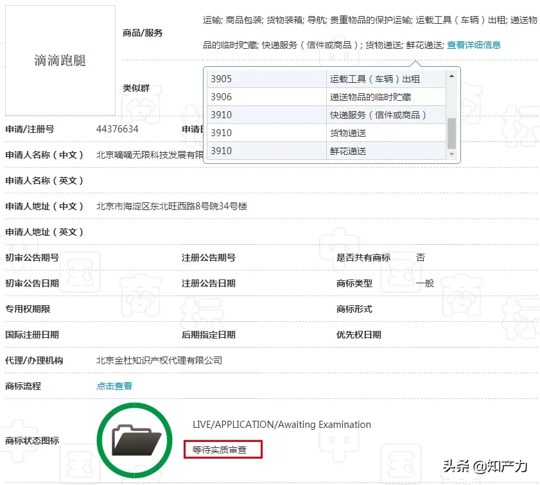Click the 商标状态图标 label
Image resolution: width=540 pixels, height=485 pixels.
(32, 441)
